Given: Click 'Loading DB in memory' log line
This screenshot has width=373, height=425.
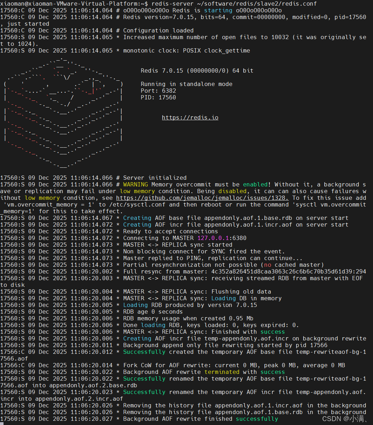Looking at the screenshot, I should coord(141,298).
